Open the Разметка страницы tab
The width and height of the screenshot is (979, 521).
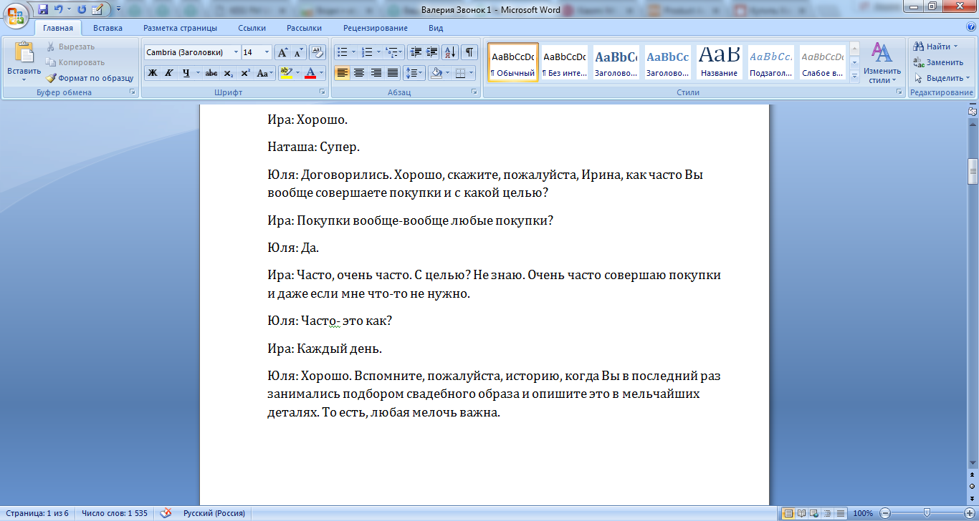click(x=180, y=28)
